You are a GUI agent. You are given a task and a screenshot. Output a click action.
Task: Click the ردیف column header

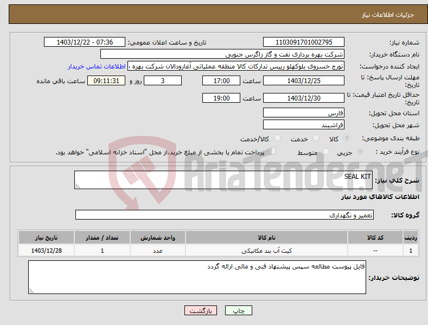tap(411, 237)
